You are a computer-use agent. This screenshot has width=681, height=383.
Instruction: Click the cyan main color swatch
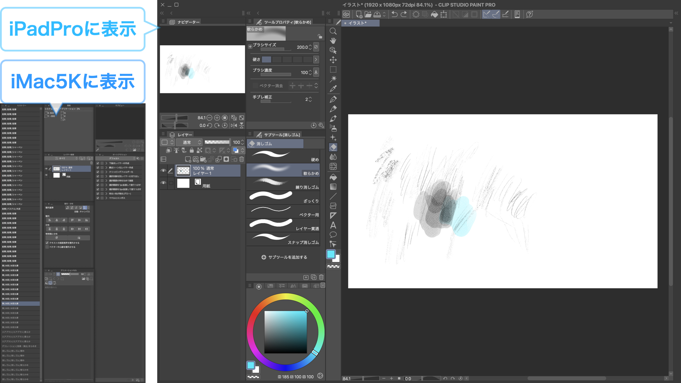point(331,254)
